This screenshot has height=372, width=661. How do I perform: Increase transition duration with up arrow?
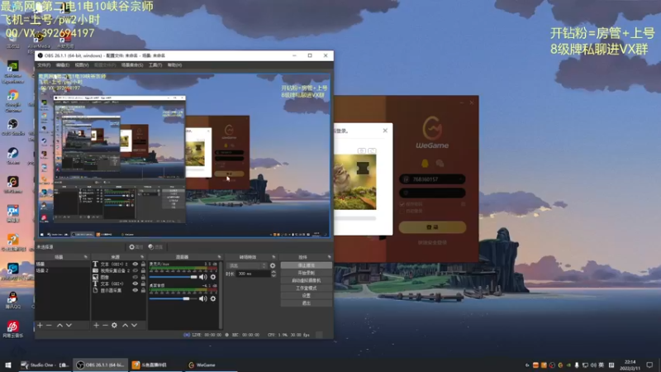tap(273, 272)
